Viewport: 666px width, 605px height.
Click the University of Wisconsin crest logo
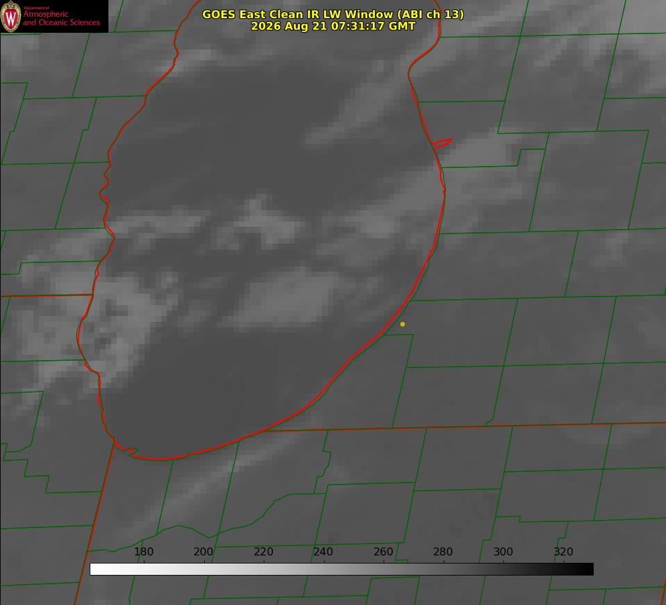click(11, 17)
